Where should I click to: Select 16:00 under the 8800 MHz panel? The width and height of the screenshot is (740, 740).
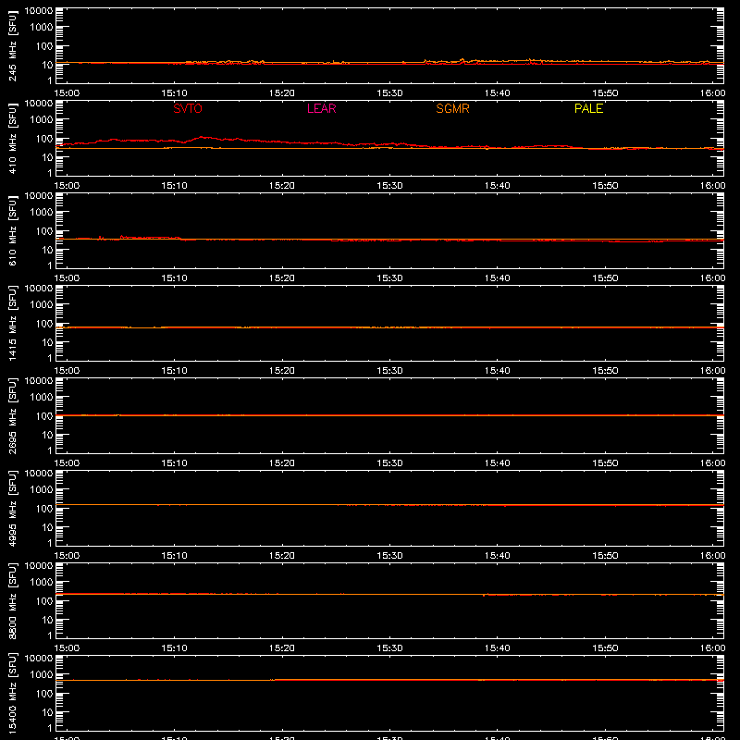(x=712, y=648)
